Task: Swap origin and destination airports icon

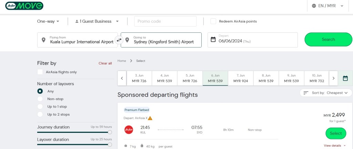Action: pos(119,40)
